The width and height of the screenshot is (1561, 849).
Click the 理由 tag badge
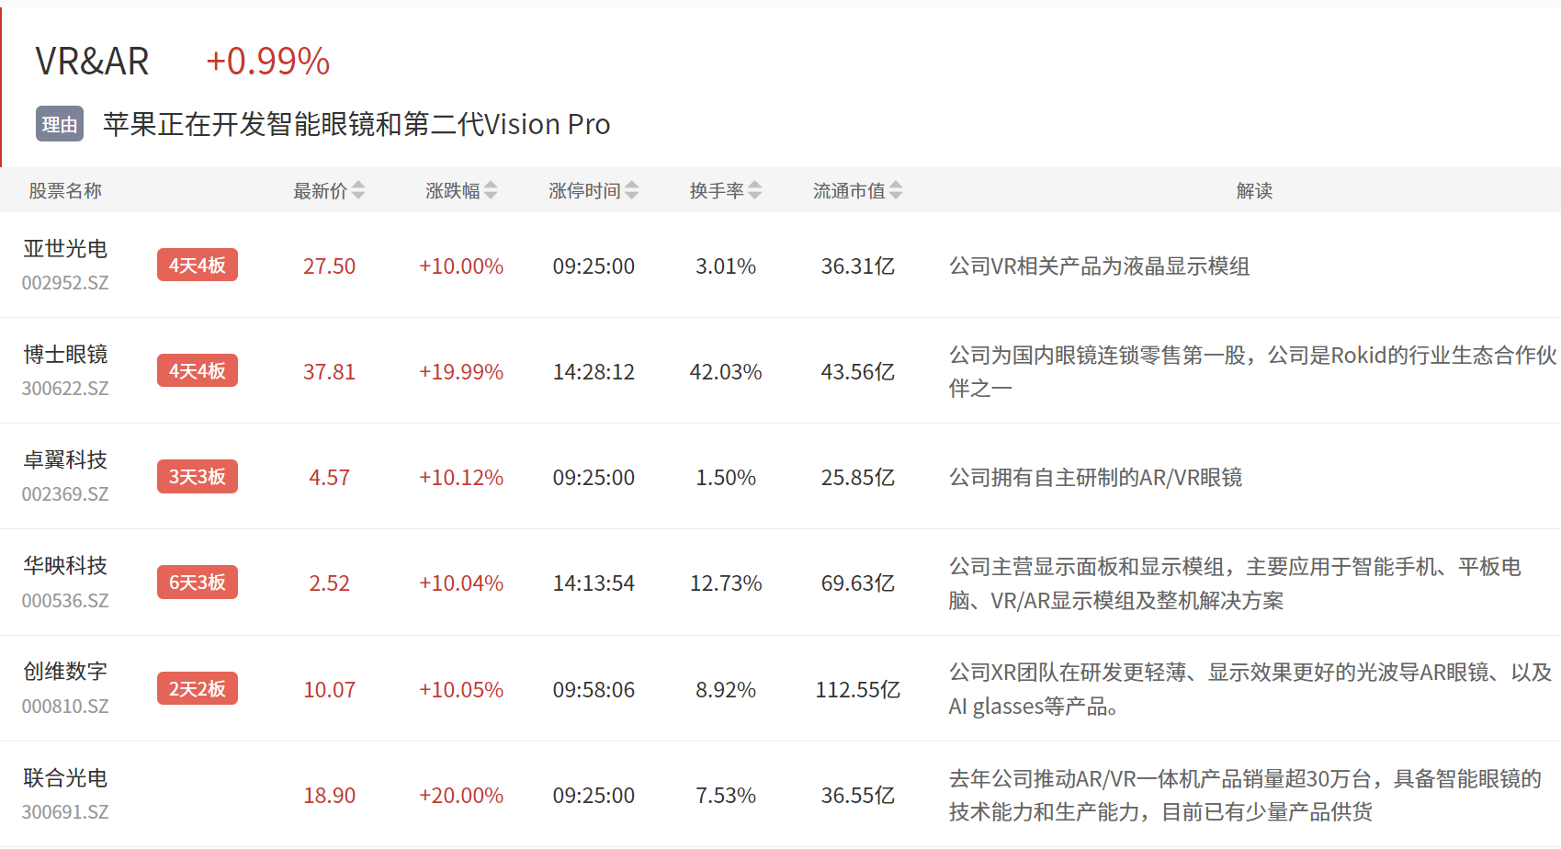[x=60, y=124]
